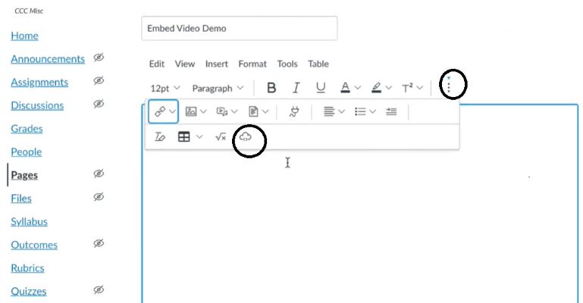
Task: Click the Embed Video Demo title field
Action: pos(240,28)
